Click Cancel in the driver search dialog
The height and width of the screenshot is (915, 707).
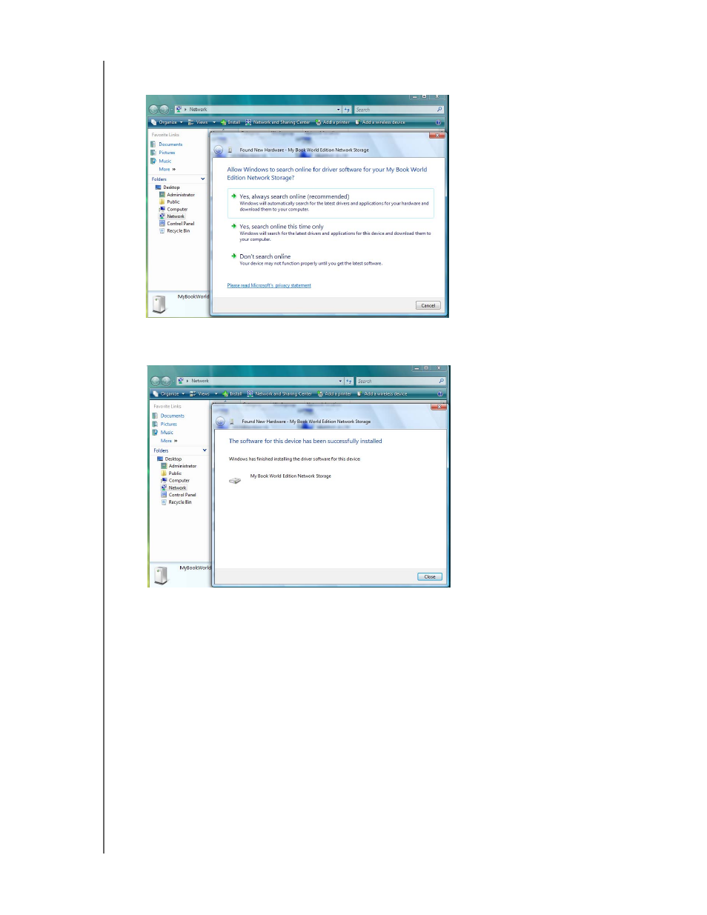coord(428,305)
